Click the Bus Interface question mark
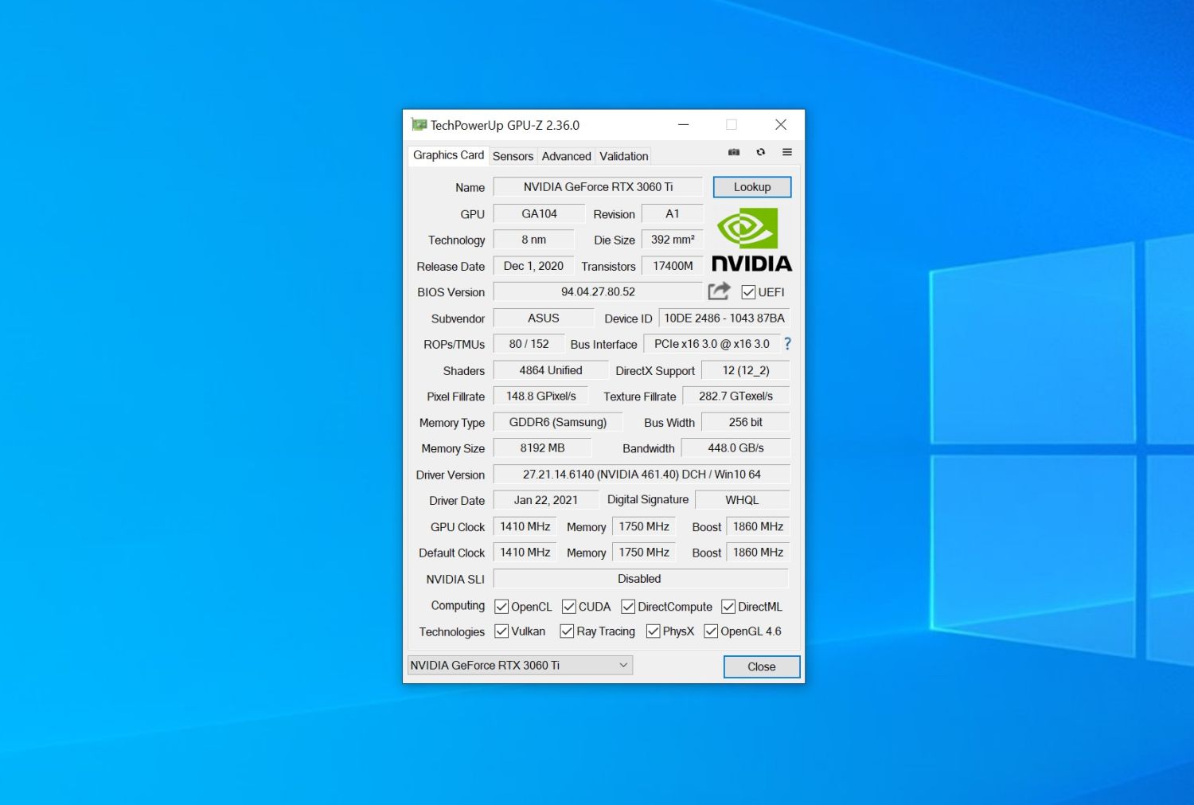1194x805 pixels. tap(788, 344)
